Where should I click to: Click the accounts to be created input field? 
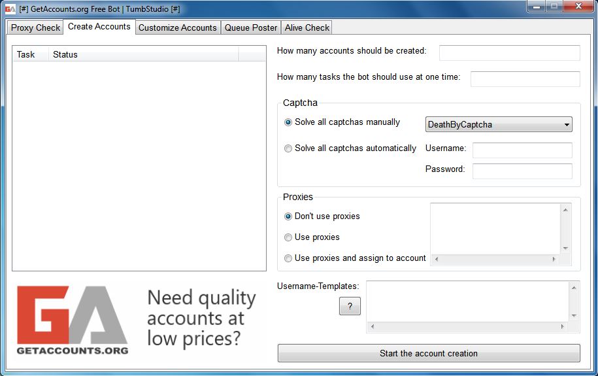pyautogui.click(x=510, y=53)
